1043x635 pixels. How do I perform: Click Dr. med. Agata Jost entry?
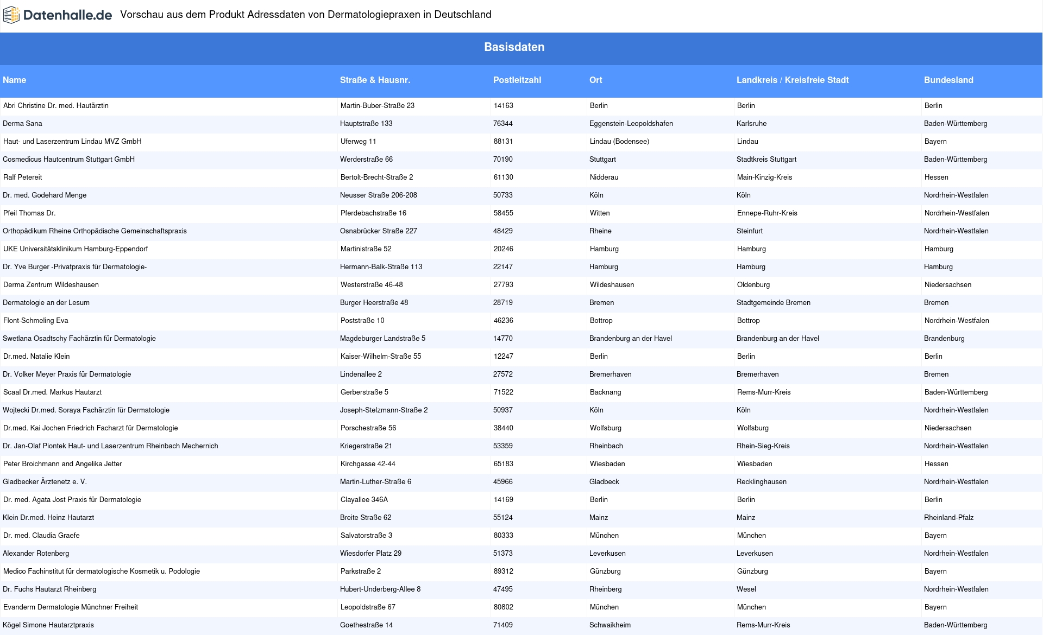point(72,500)
